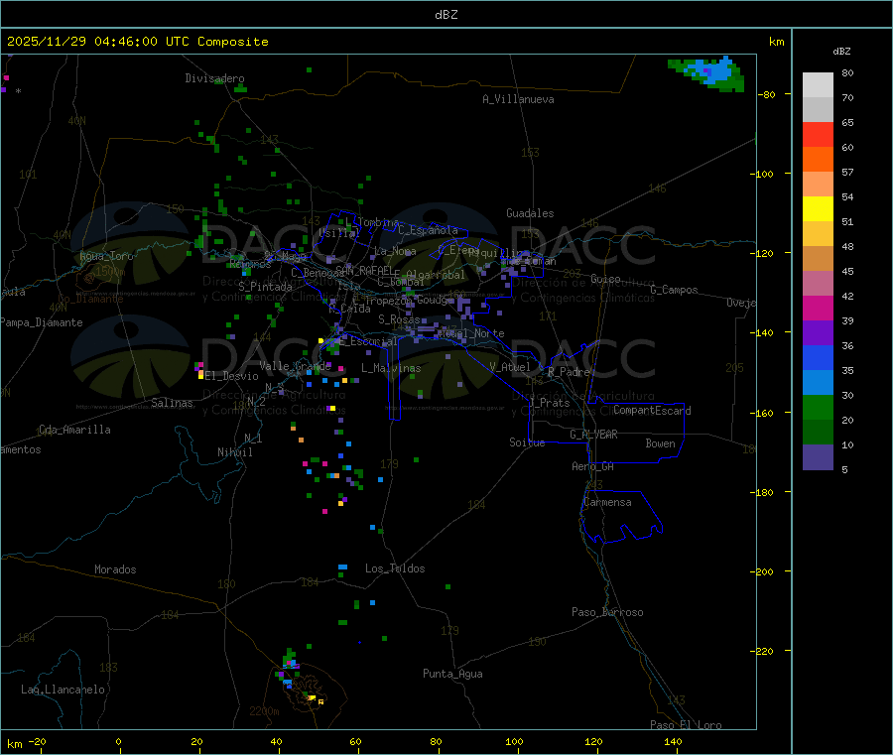Image resolution: width=893 pixels, height=755 pixels.
Task: Click the red swatch in dBZ legend
Action: pos(818,135)
